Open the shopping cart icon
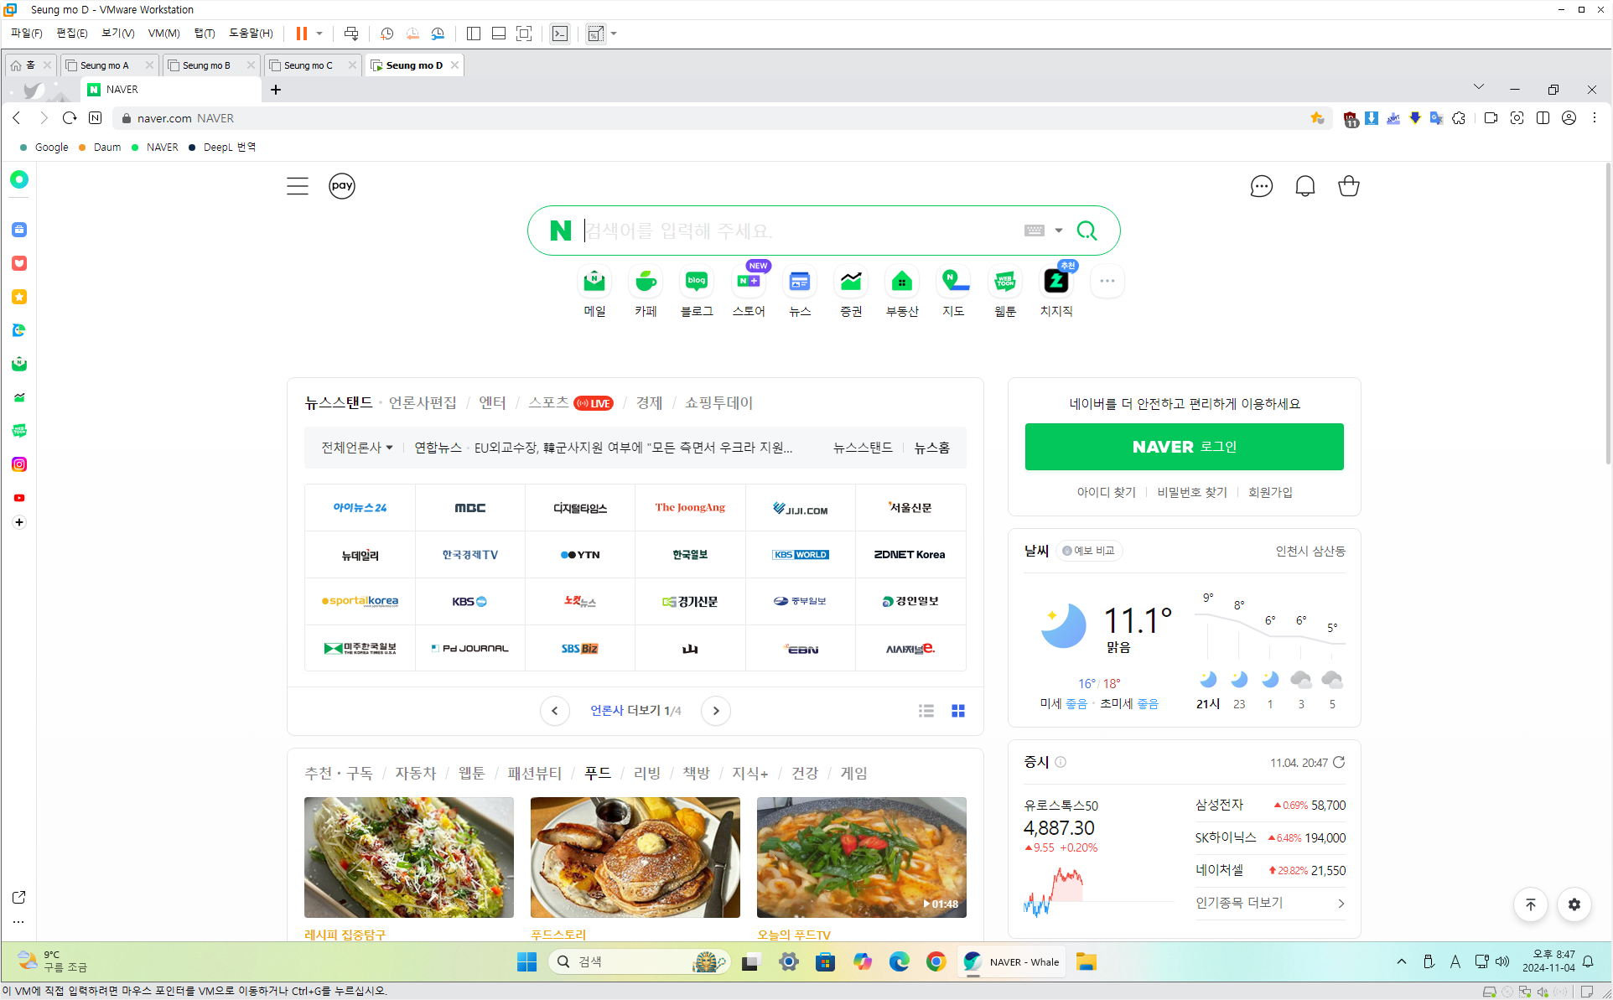 pyautogui.click(x=1348, y=186)
